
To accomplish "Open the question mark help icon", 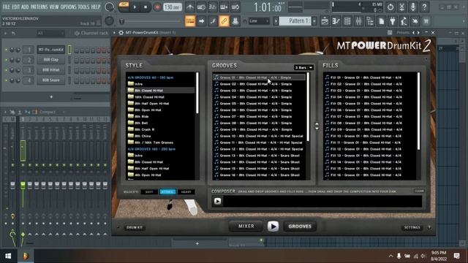I will (424, 7).
